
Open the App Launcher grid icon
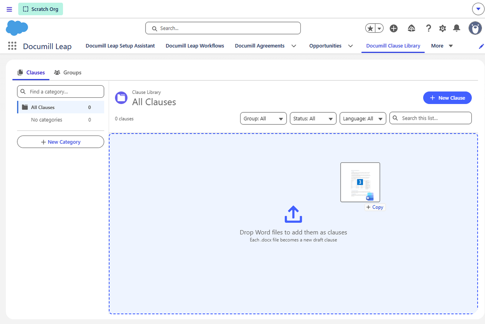point(12,46)
